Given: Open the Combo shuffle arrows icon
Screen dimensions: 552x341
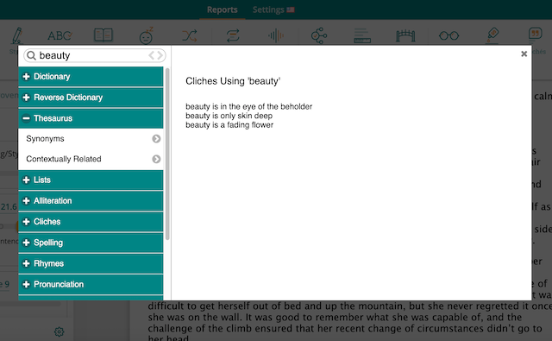Looking at the screenshot, I should [x=190, y=35].
